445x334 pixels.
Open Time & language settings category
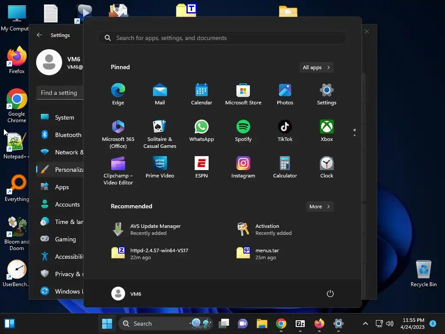point(60,222)
